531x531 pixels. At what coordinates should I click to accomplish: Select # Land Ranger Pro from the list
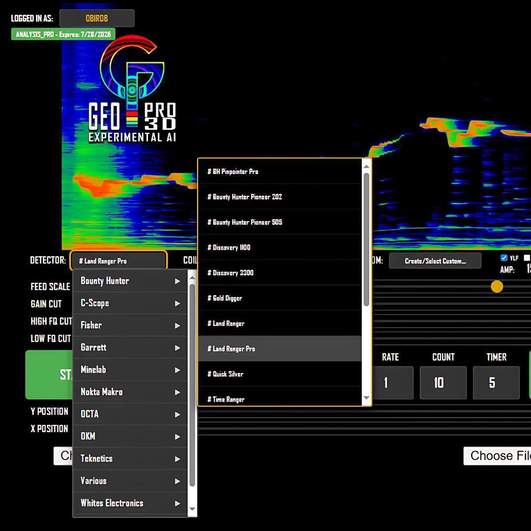275,349
